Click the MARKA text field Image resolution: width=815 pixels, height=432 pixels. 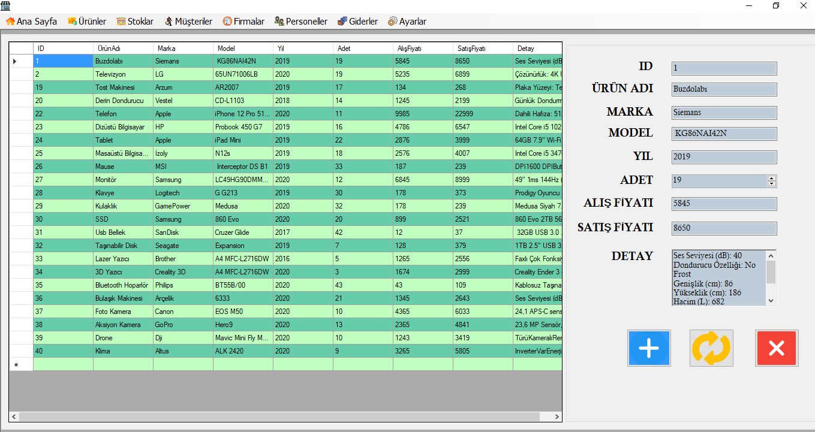point(724,113)
